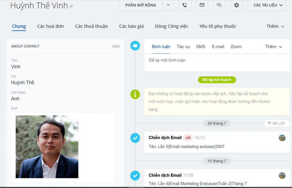Click link icon beside contact name
The height and width of the screenshot is (188, 292).
click(71, 6)
